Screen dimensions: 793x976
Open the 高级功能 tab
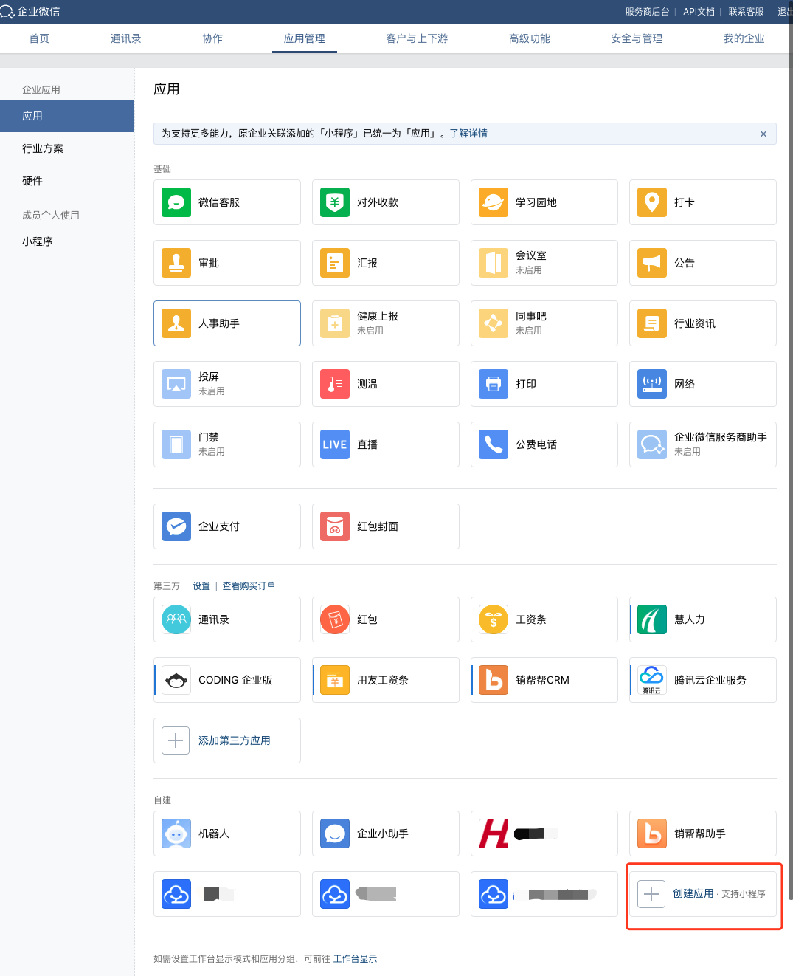pyautogui.click(x=529, y=38)
